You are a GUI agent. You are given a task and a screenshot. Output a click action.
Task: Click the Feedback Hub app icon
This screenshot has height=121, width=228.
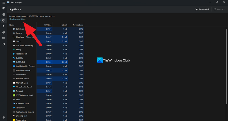coord(14,54)
